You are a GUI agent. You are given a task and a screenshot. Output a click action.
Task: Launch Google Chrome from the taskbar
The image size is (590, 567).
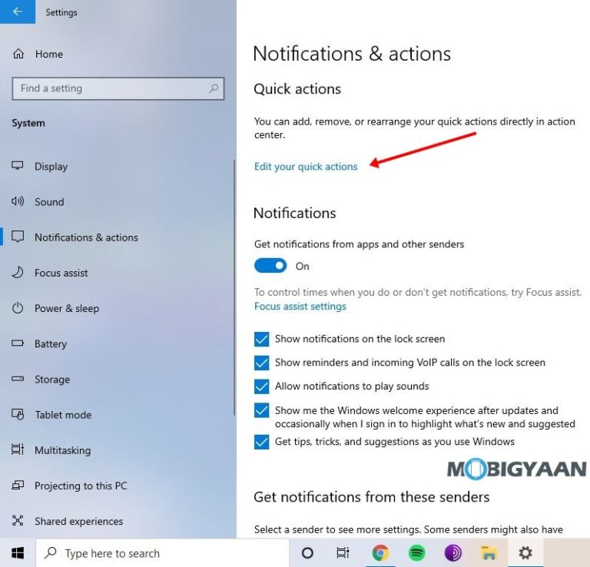point(380,553)
